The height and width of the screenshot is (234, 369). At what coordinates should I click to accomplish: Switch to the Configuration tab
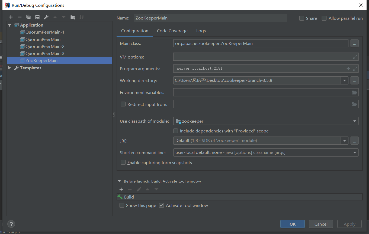[135, 31]
